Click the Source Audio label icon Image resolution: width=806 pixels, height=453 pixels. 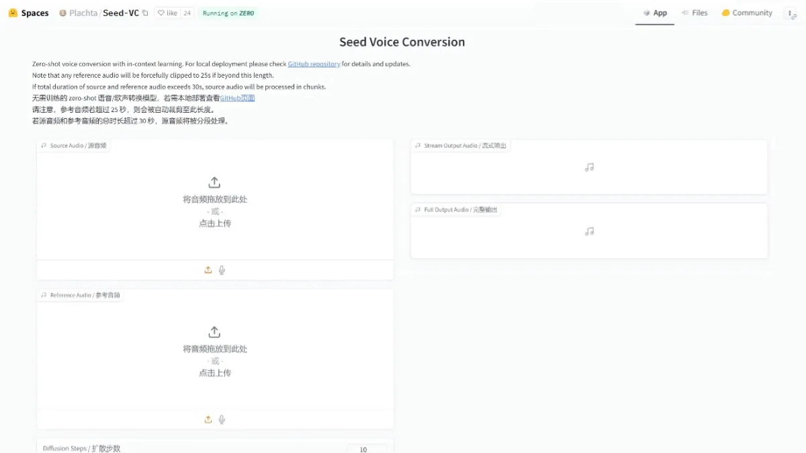coord(44,146)
